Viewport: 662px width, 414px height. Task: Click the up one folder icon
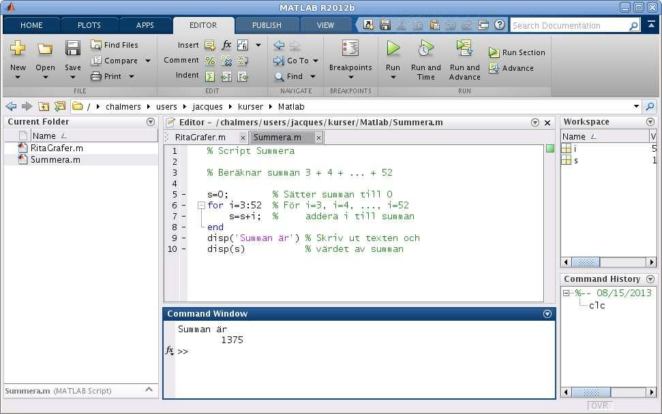pyautogui.click(x=44, y=106)
